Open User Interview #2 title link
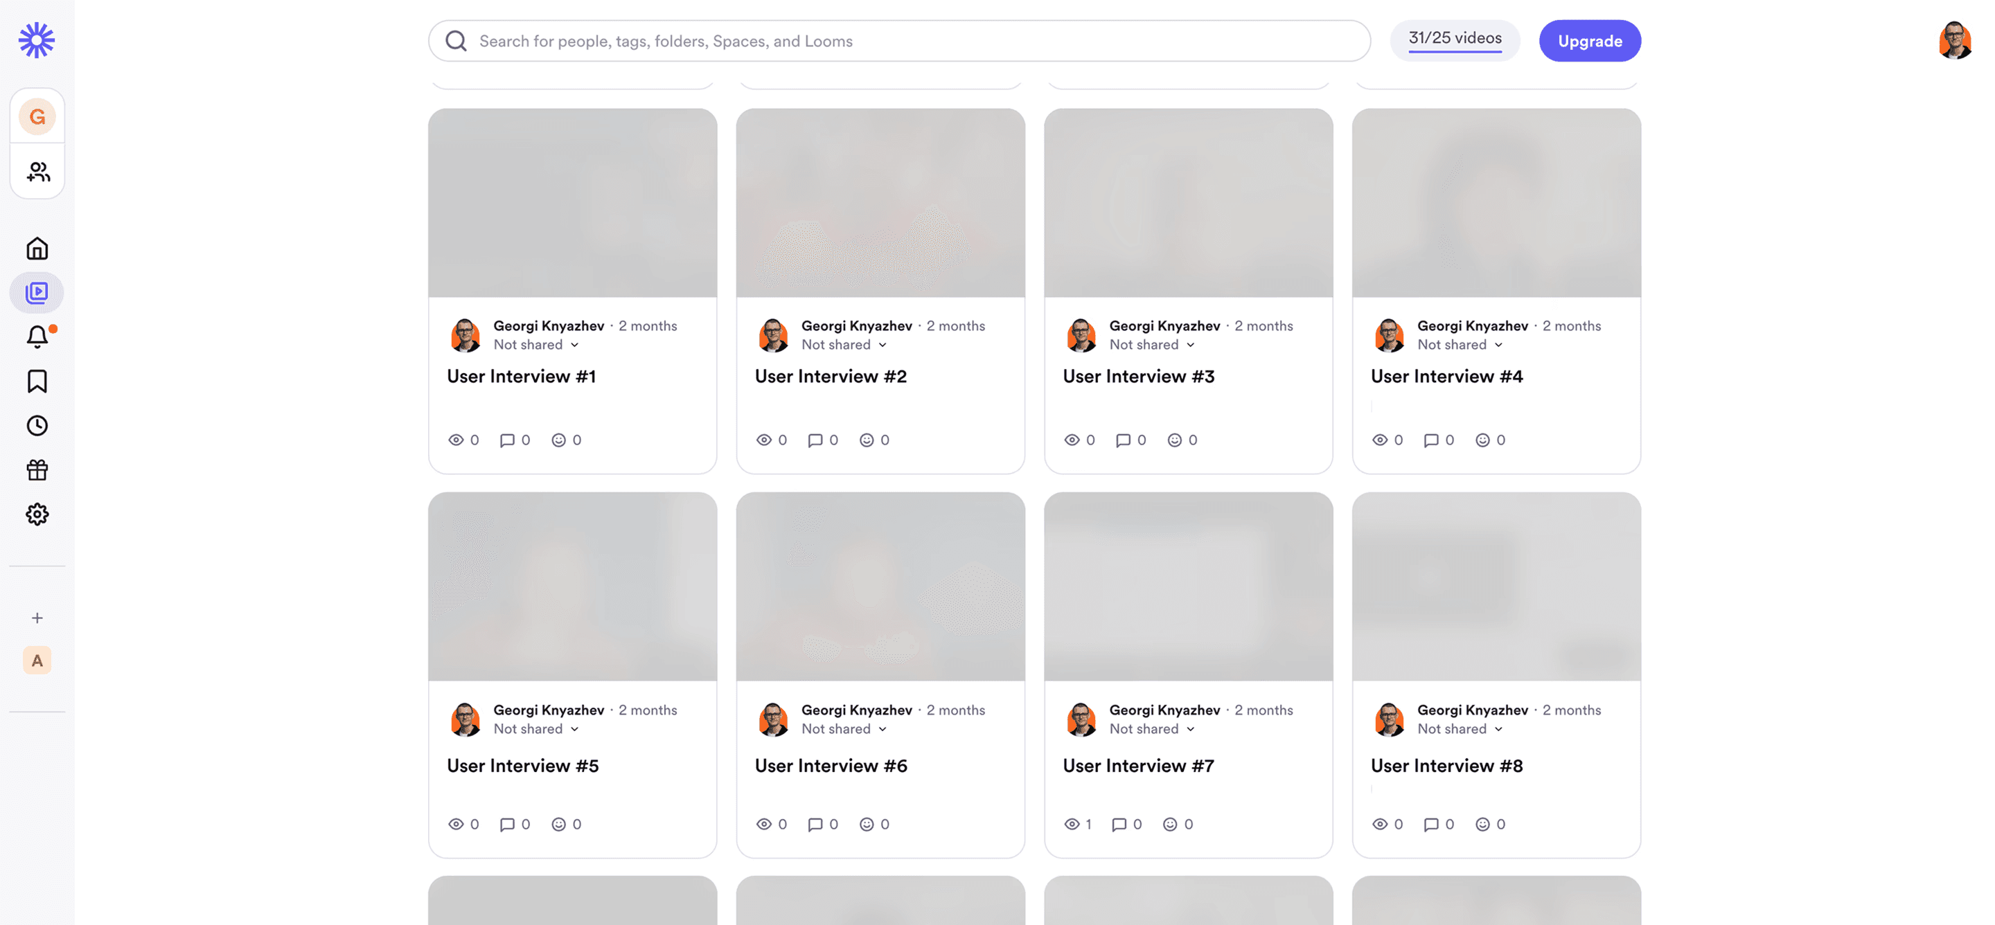Screen dimensions: 1995x925 pos(831,376)
